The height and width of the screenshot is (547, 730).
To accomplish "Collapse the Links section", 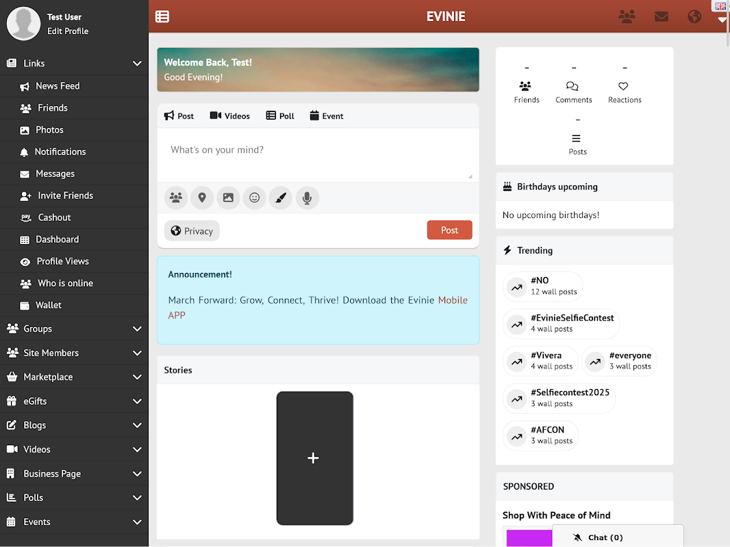I will tap(75, 63).
